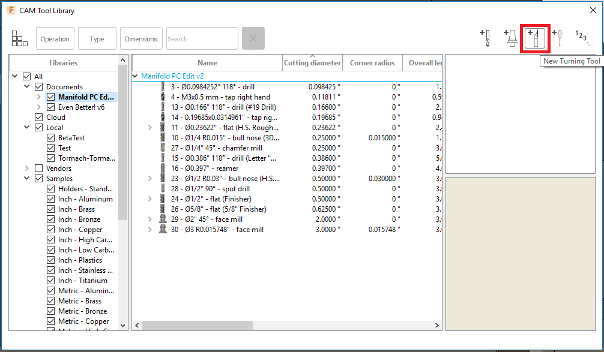
Task: Select the 15 Letter drill row
Action: click(223, 158)
